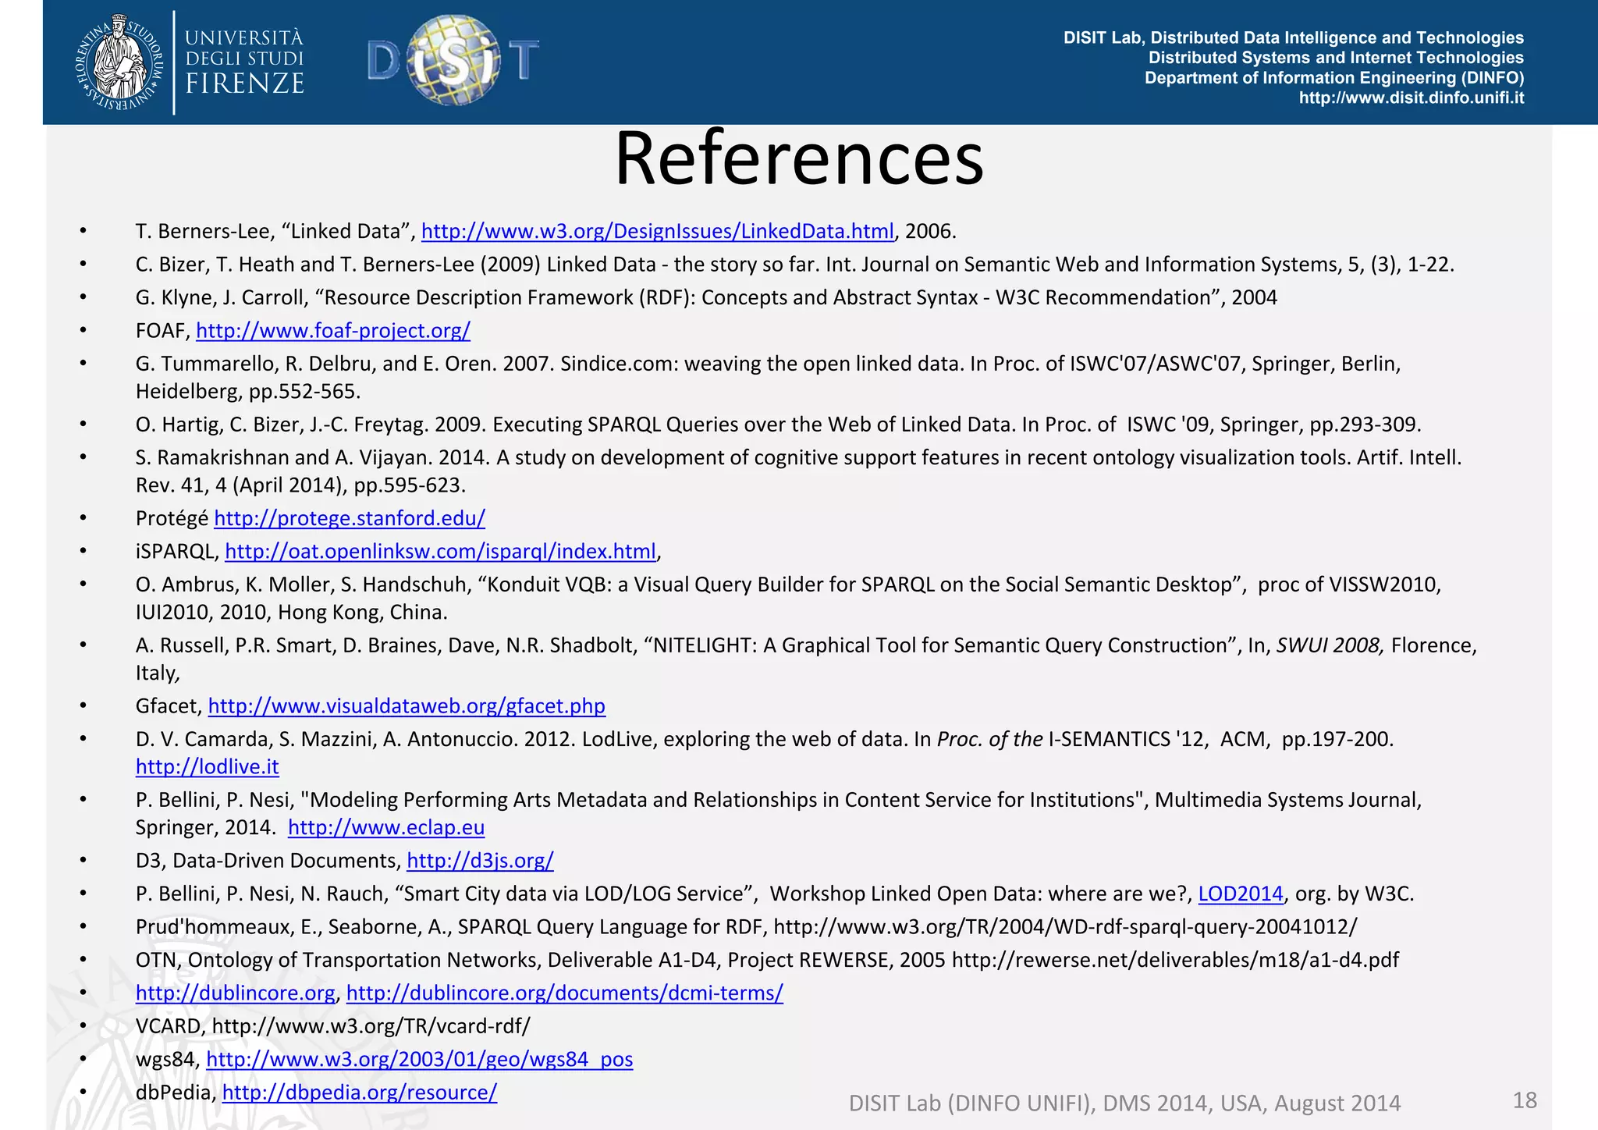Click the 'DMS 2014, USA, August 2014' footer
The image size is (1598, 1130).
tap(1252, 1103)
